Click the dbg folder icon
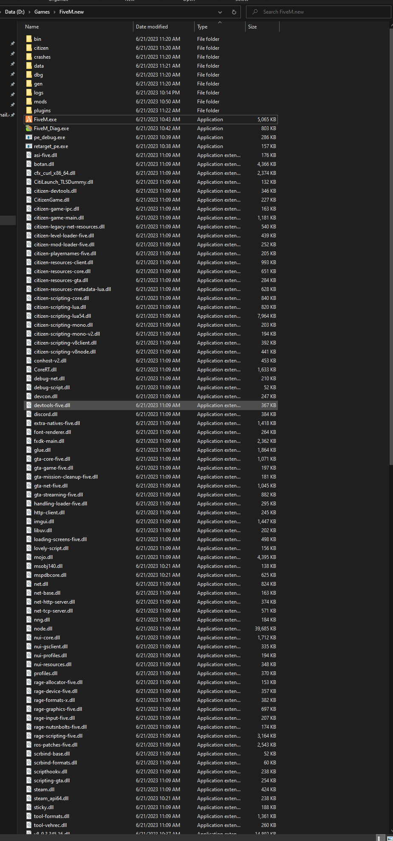Viewport: 393px width, 841px height. pos(29,75)
